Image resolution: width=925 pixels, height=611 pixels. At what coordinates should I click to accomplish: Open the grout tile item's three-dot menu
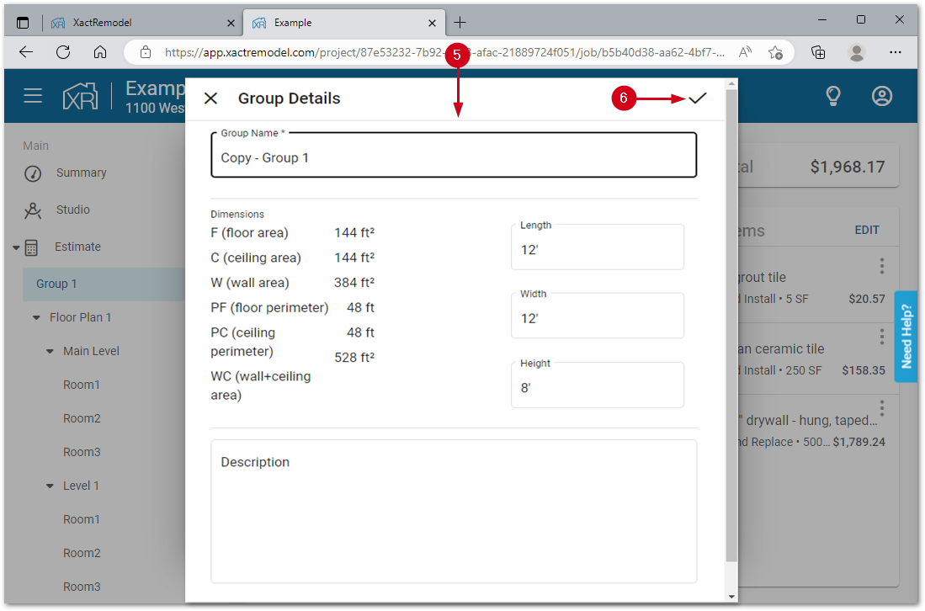(x=881, y=265)
